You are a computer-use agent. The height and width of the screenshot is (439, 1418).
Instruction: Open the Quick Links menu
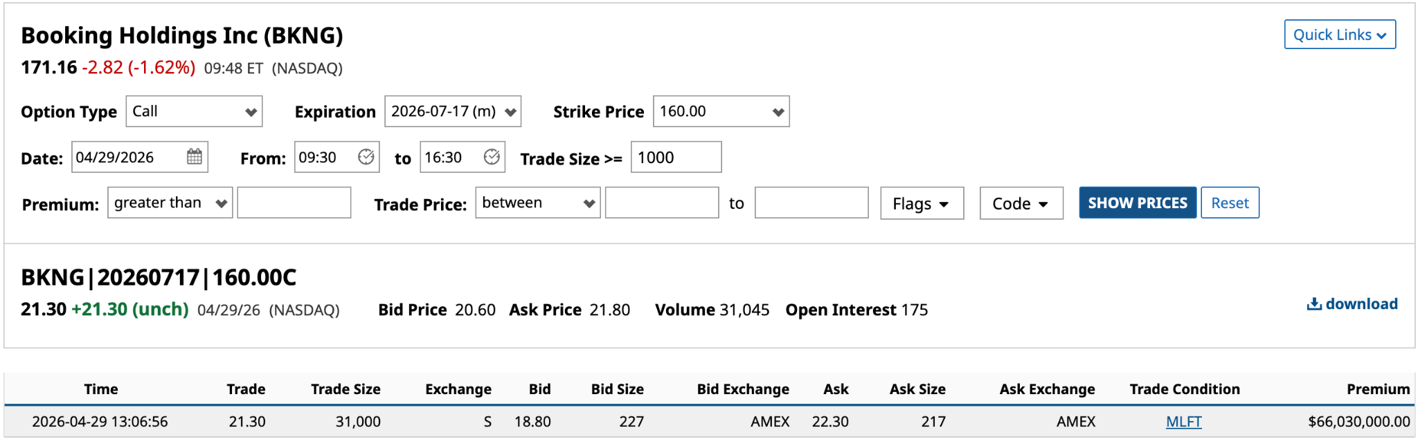point(1339,35)
